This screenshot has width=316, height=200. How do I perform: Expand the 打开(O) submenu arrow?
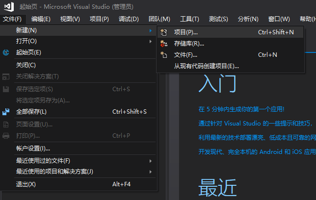pyautogui.click(x=151, y=42)
